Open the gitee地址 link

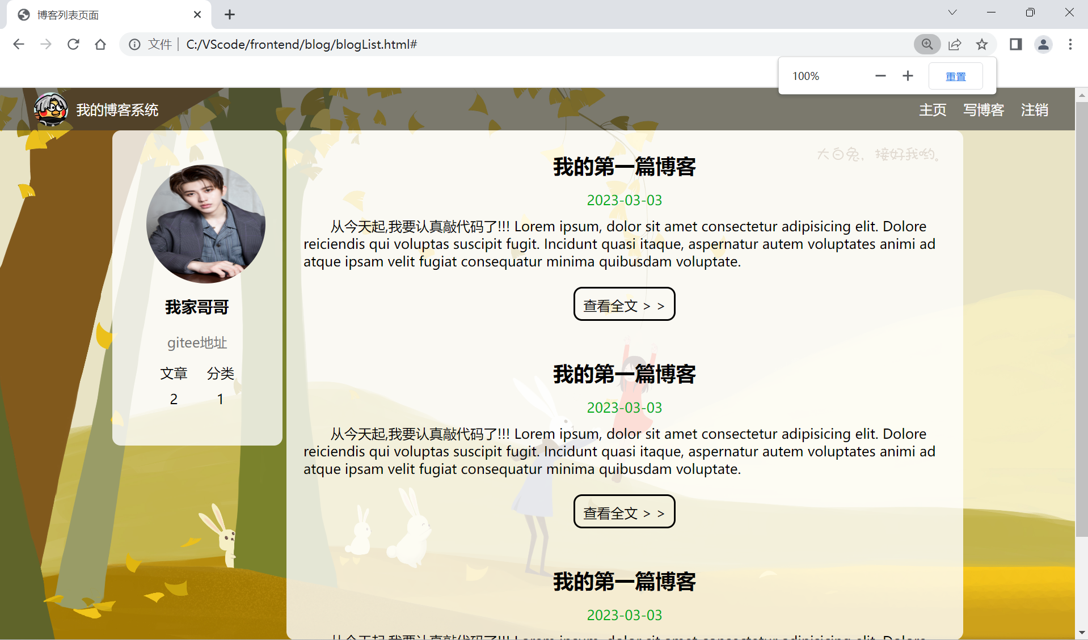[197, 342]
